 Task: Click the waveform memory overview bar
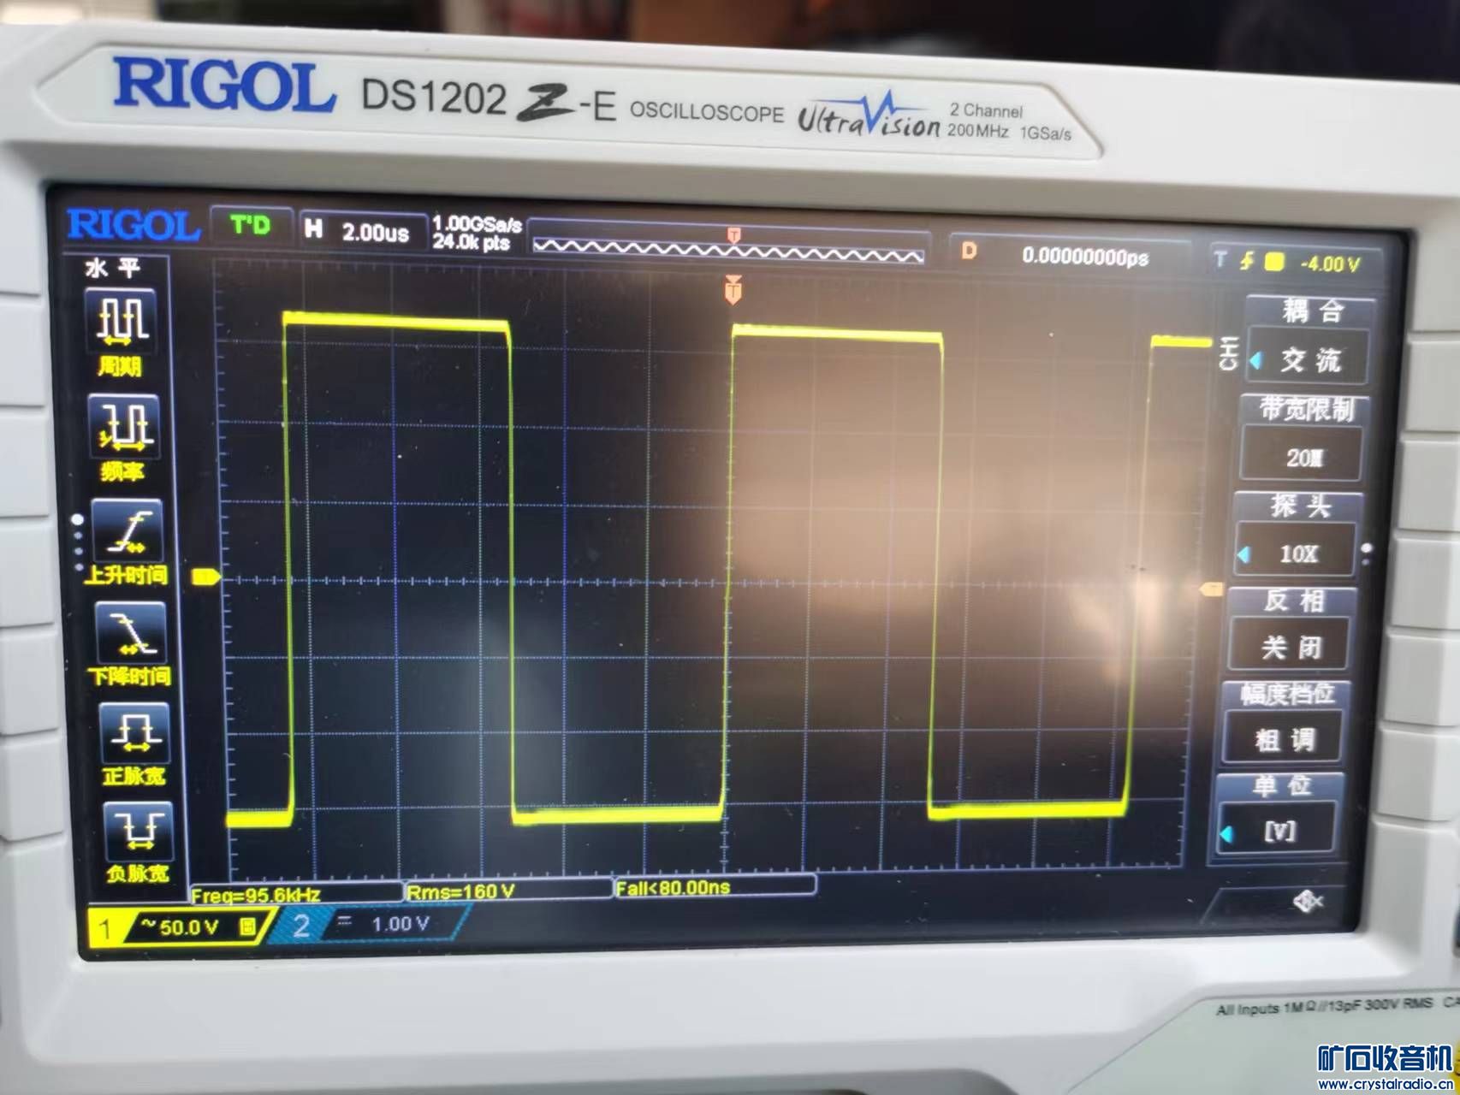(728, 247)
